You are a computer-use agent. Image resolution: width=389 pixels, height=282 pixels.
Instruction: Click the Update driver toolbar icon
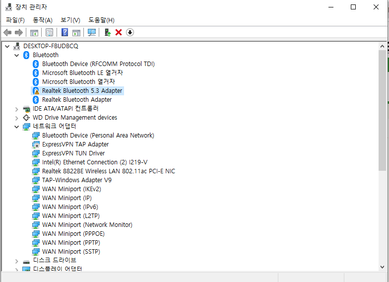click(x=107, y=32)
